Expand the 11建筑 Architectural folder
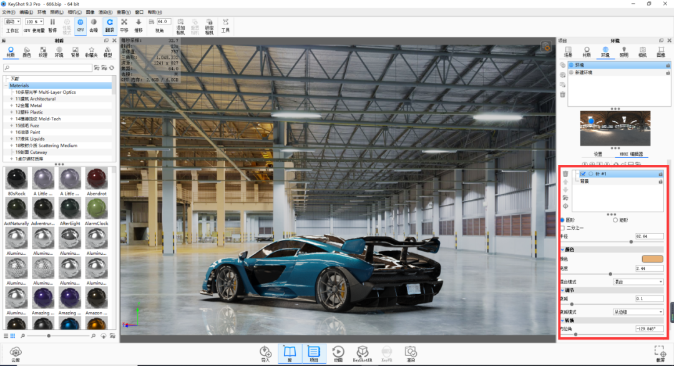 click(x=11, y=99)
